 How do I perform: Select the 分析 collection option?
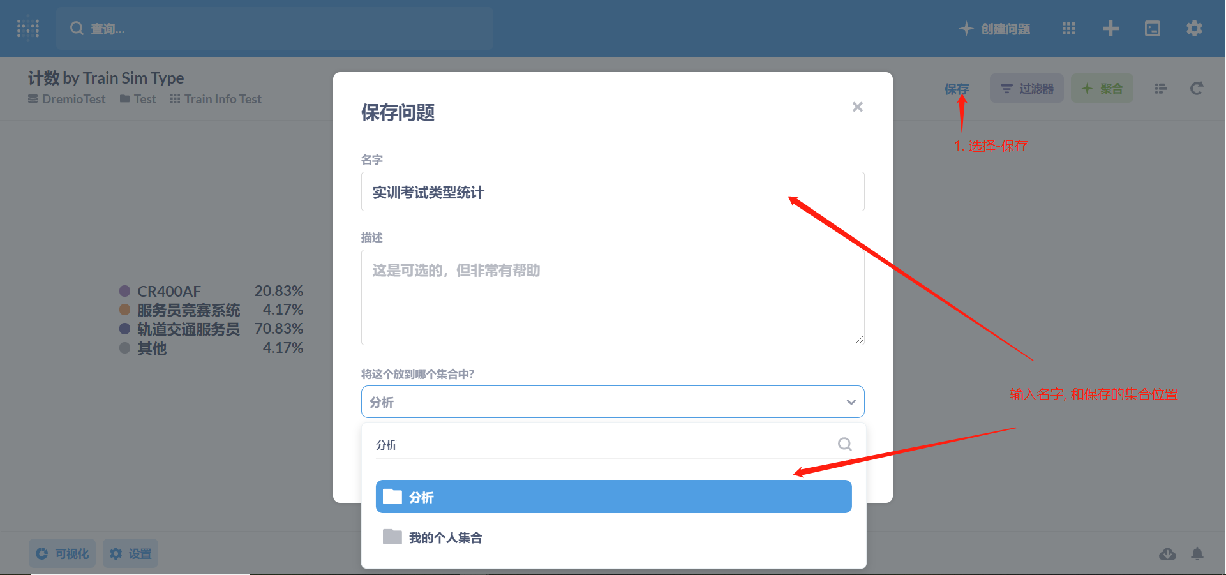coord(613,497)
